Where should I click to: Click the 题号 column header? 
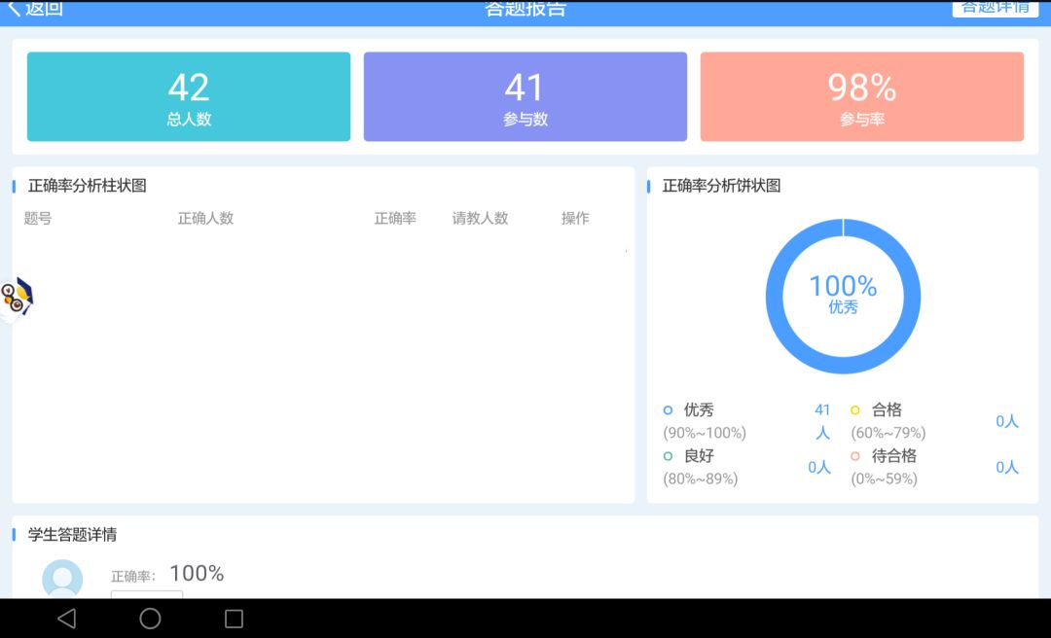38,219
